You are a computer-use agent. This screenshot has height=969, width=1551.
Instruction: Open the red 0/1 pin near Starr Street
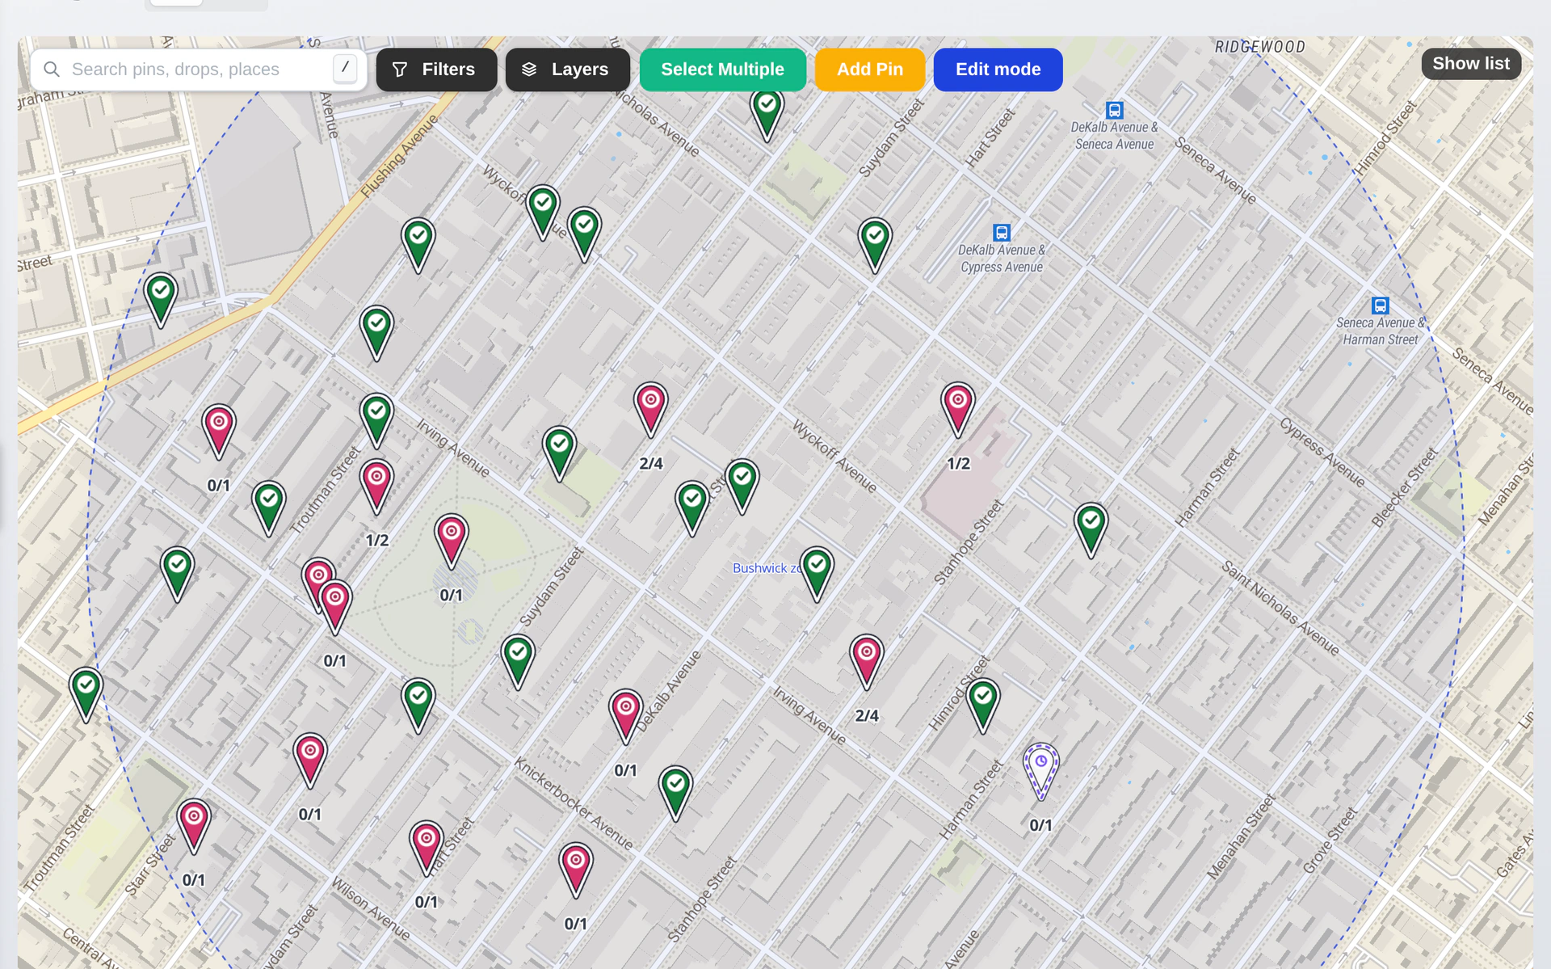(x=194, y=826)
